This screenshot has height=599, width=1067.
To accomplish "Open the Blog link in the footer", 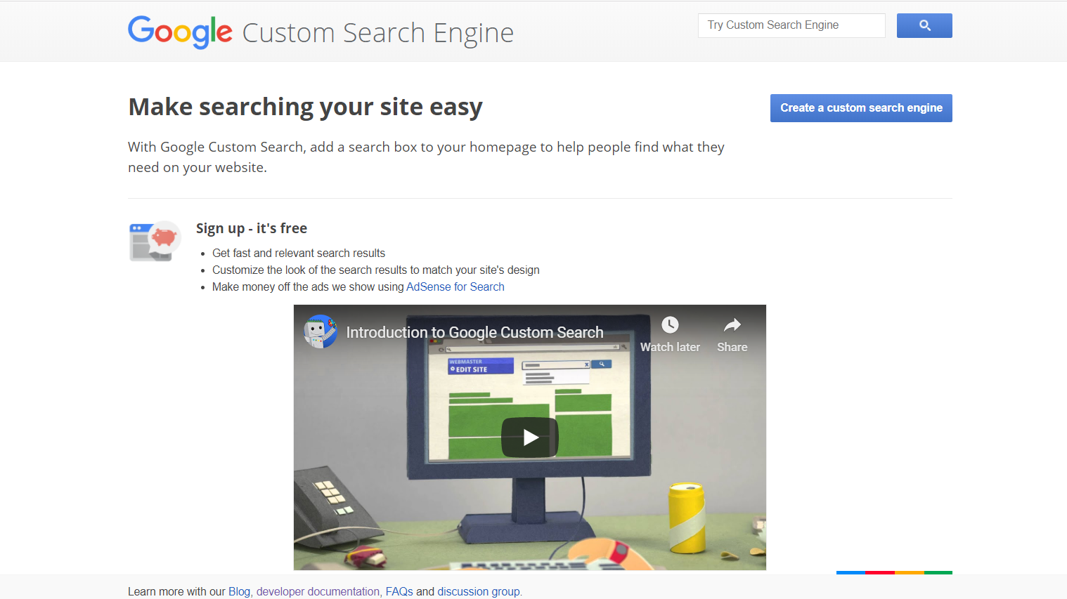I will click(239, 591).
